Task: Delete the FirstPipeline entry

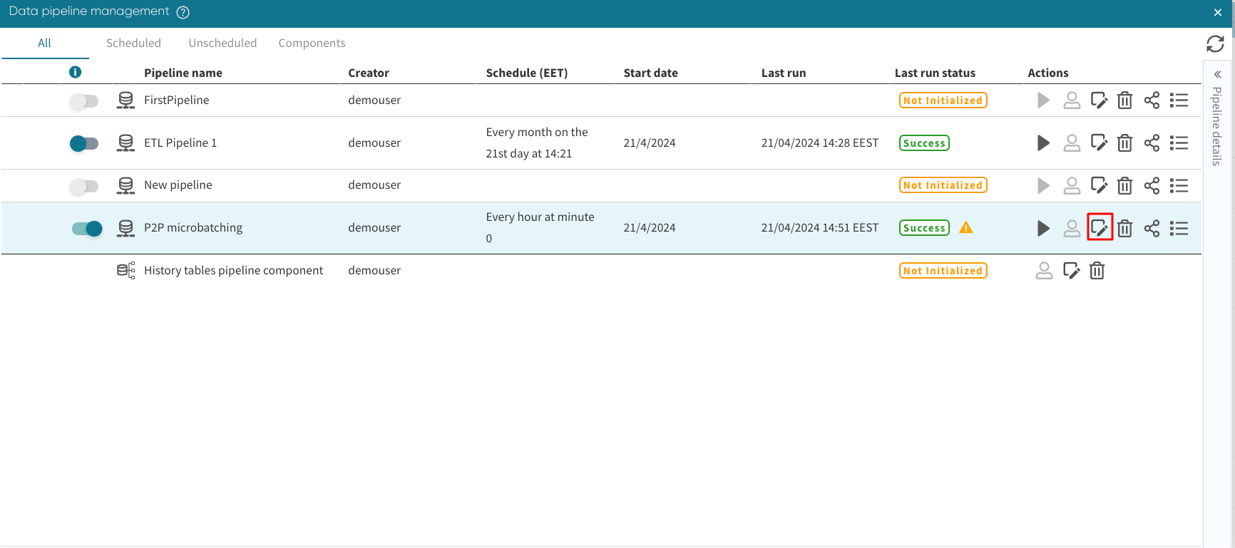Action: [1124, 100]
